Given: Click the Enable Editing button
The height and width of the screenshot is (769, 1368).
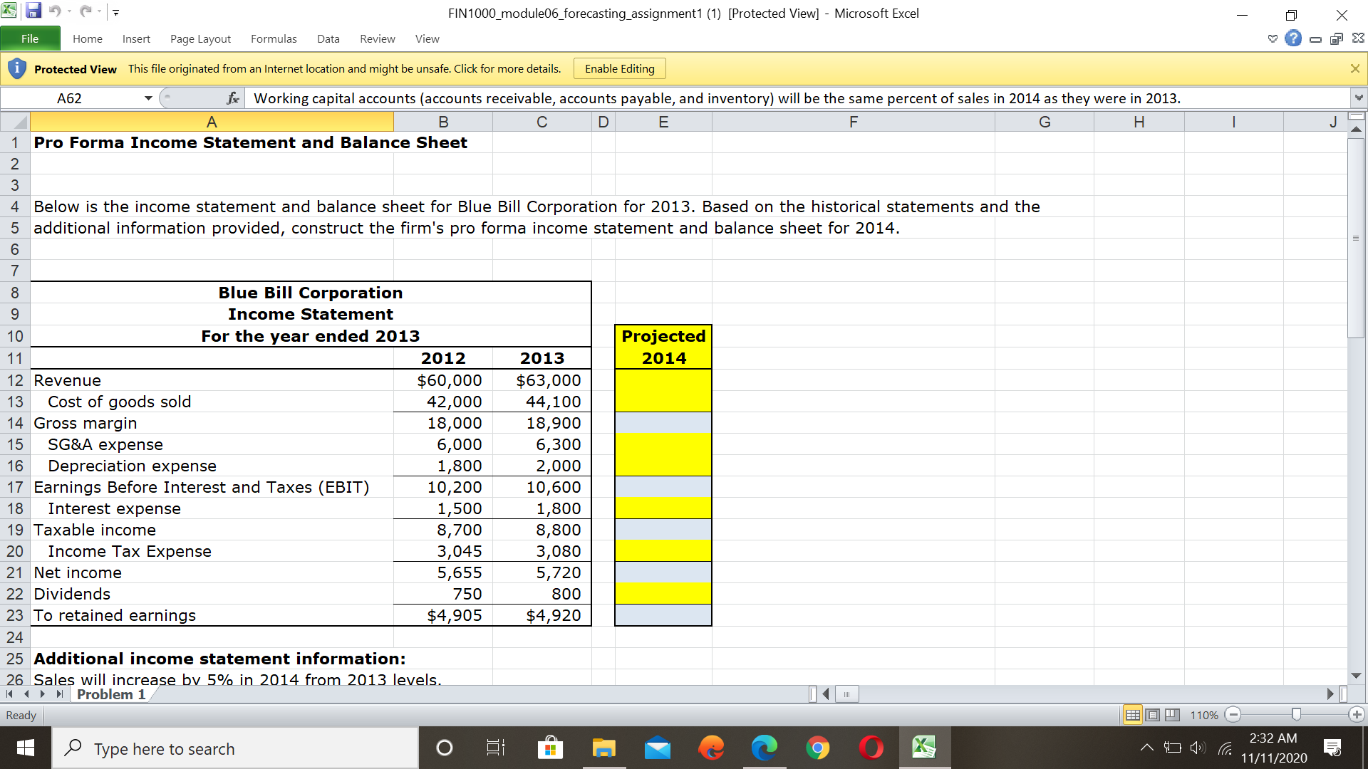Looking at the screenshot, I should coord(619,68).
